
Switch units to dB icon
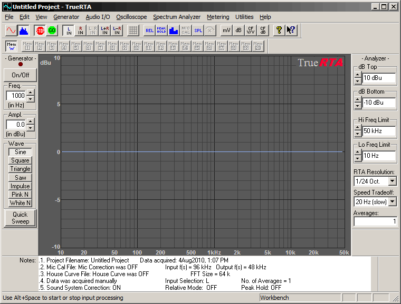[238, 31]
